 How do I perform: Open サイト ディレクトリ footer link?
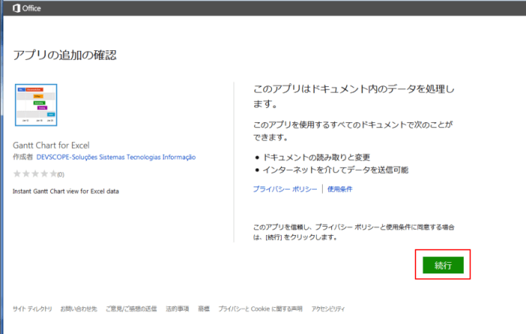tap(32, 309)
